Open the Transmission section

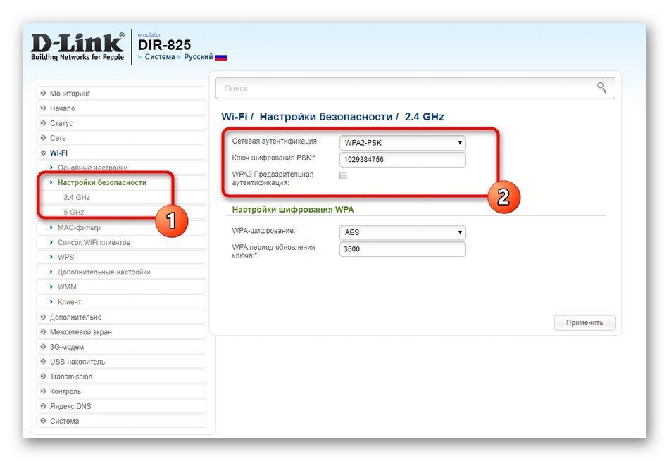pyautogui.click(x=121, y=376)
